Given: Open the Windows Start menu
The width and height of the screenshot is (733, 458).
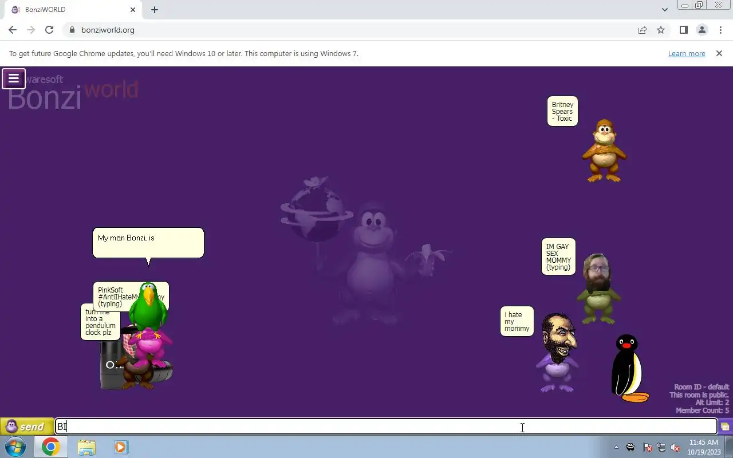Looking at the screenshot, I should [15, 447].
